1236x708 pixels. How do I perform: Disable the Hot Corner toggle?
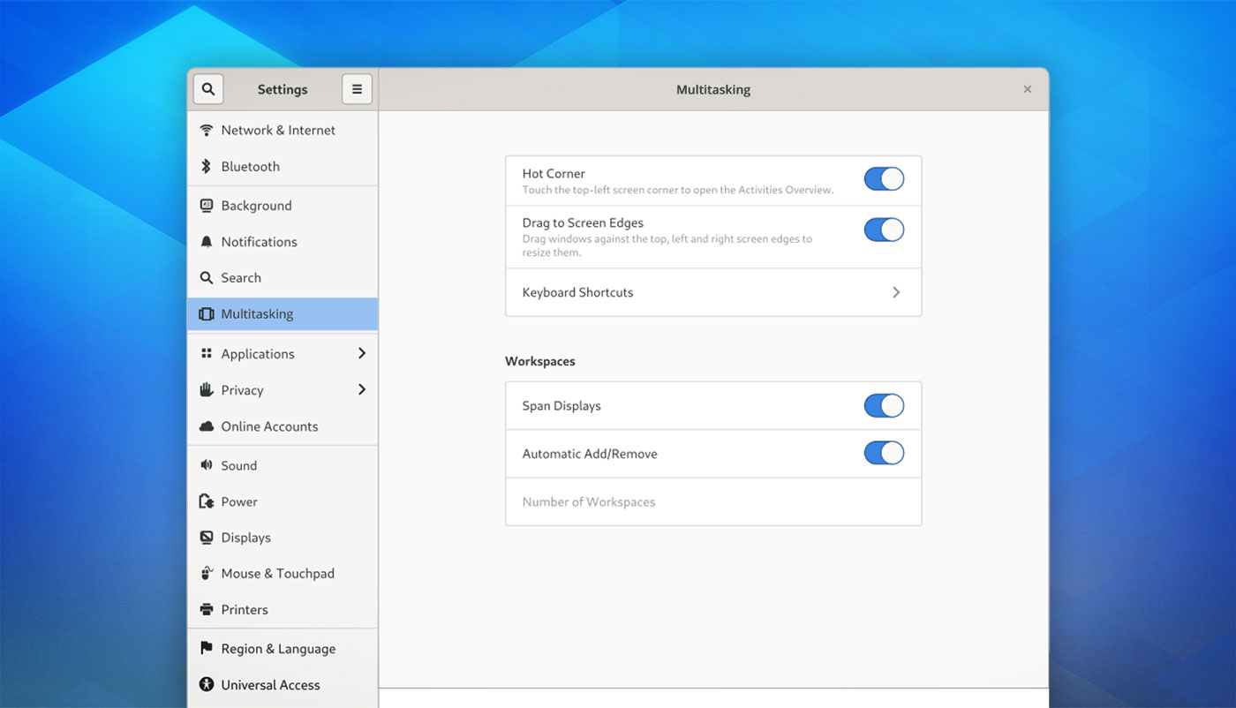(x=883, y=179)
